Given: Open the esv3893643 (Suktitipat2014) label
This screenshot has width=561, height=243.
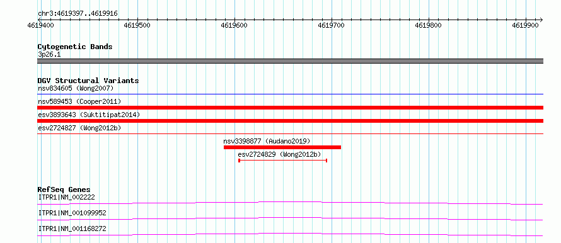Looking at the screenshot, I should (x=89, y=115).
